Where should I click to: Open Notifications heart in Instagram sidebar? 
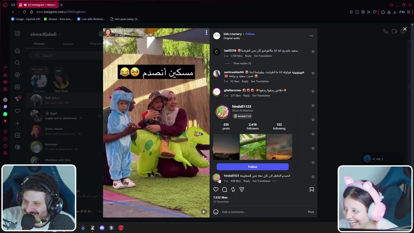17,111
